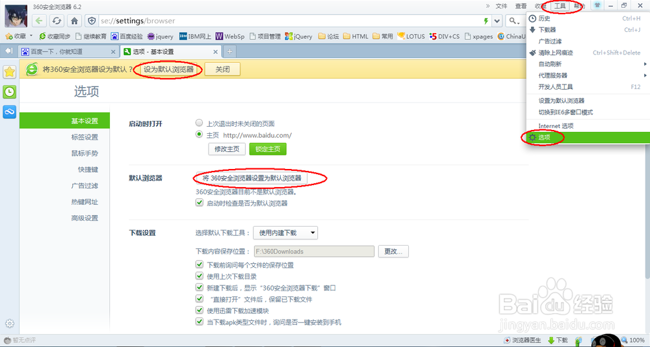This screenshot has height=347, width=650.
Task: Click the green 锁定主页 button
Action: pos(268,149)
